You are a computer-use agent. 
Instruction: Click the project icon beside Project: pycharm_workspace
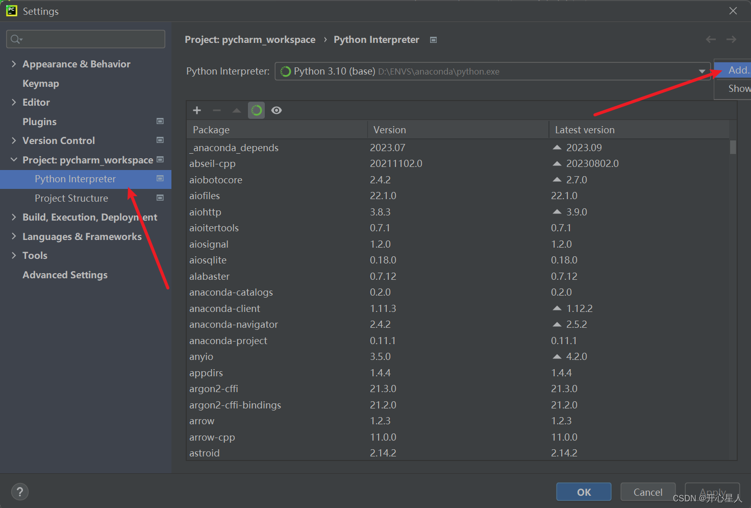[160, 159]
